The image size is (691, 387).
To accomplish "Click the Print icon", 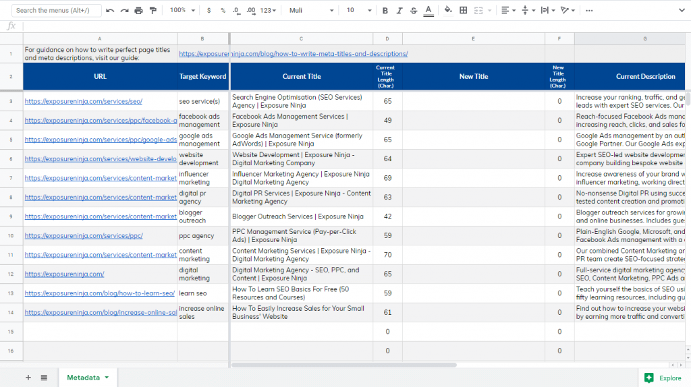I will [138, 11].
